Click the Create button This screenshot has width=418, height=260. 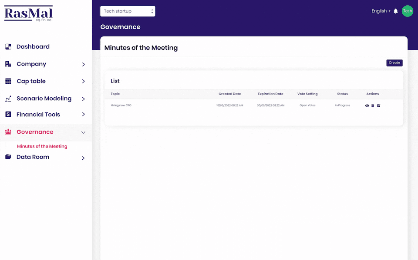tap(394, 63)
